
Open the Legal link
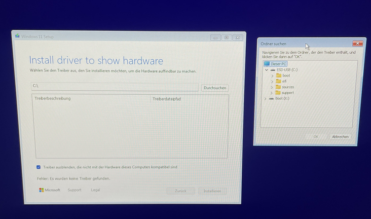(95, 190)
